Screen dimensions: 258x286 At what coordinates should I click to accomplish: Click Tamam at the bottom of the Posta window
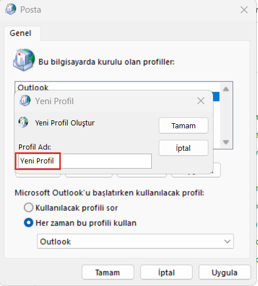pyautogui.click(x=108, y=272)
